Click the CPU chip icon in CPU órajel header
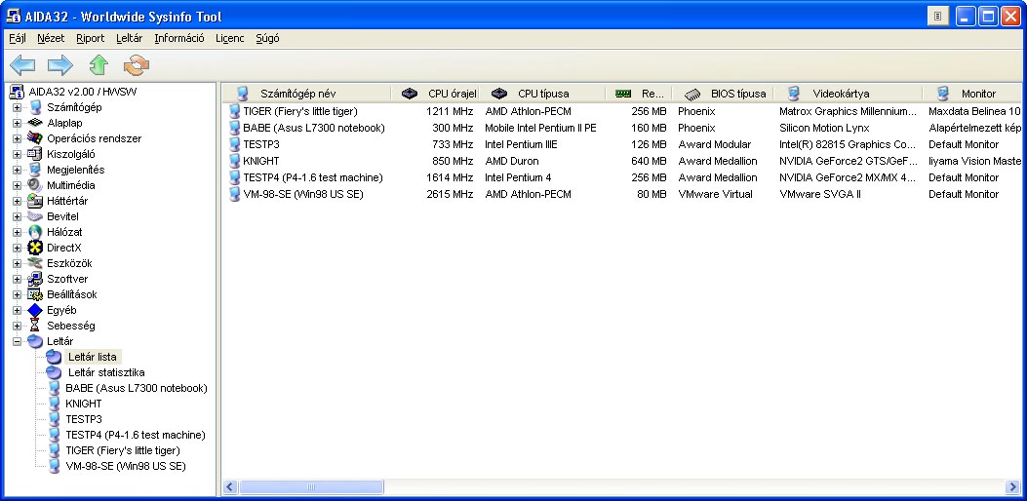The width and height of the screenshot is (1027, 501). click(410, 94)
